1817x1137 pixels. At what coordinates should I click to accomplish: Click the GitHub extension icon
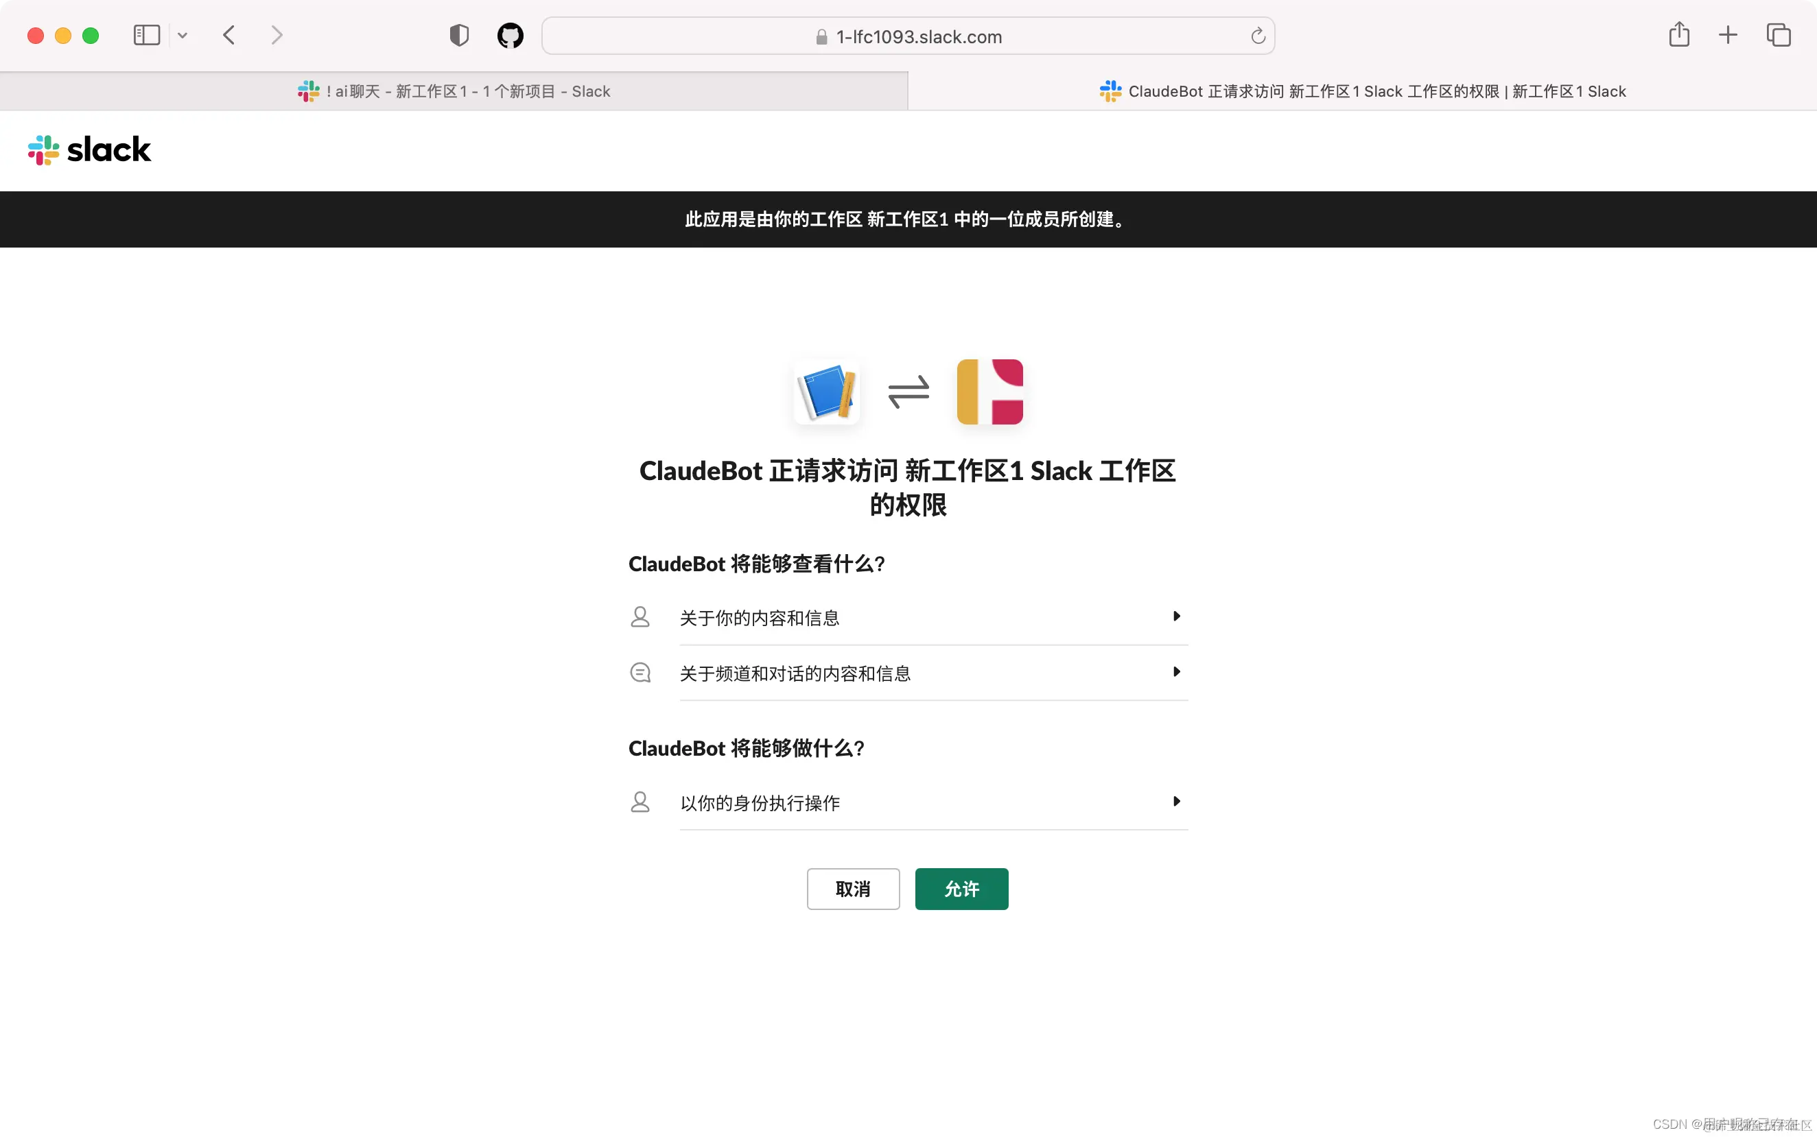(x=510, y=36)
